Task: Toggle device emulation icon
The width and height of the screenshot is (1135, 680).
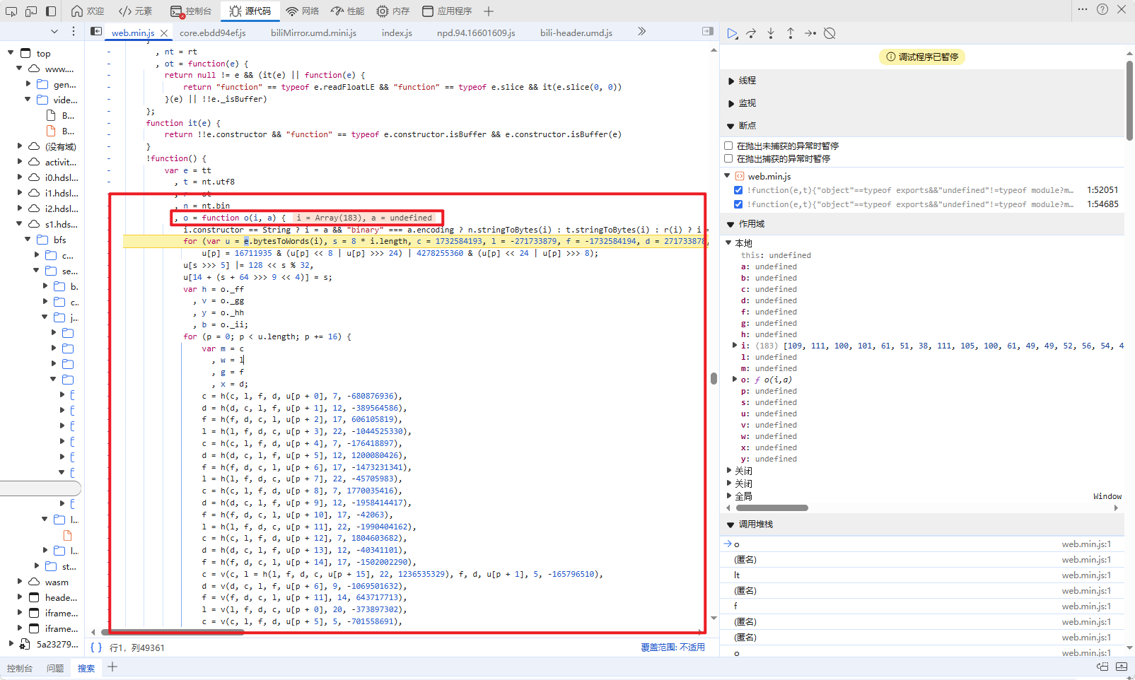Action: (x=31, y=11)
